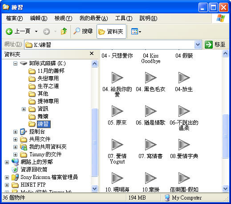Open the 檢視(V) menu
The width and height of the screenshot is (231, 204).
point(63,18)
